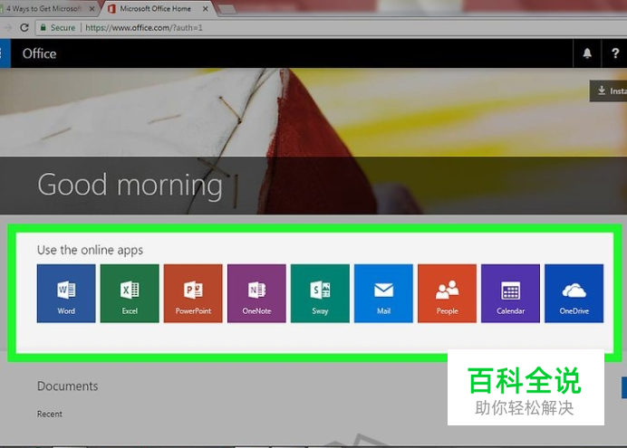The width and height of the screenshot is (627, 448).
Task: Open the OneNote app tile
Action: point(256,293)
